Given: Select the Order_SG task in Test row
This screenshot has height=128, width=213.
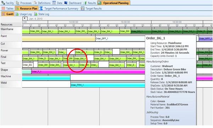Looking at the screenshot, I should 28,65.
